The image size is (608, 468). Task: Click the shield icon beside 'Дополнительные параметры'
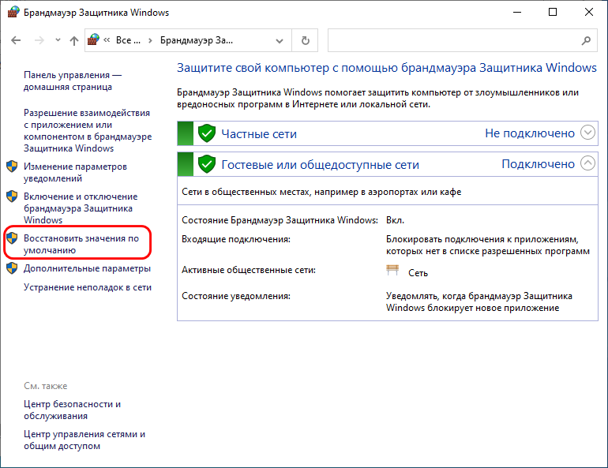(12, 268)
